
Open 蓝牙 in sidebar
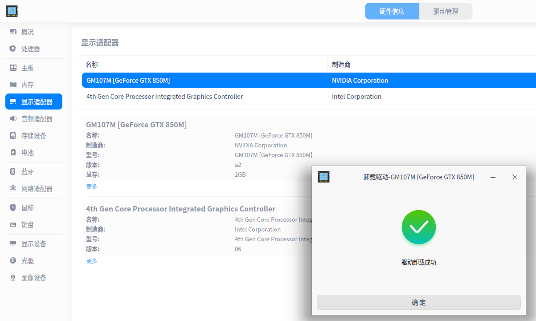click(34, 171)
